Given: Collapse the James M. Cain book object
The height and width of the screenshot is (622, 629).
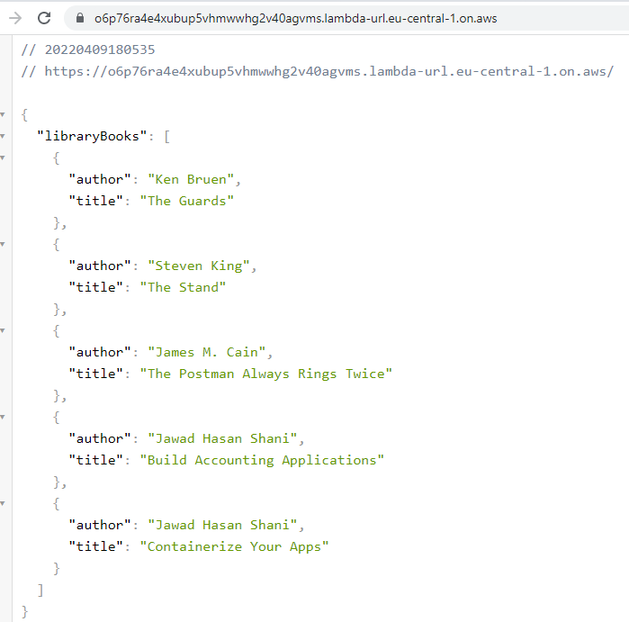Looking at the screenshot, I should pyautogui.click(x=3, y=331).
